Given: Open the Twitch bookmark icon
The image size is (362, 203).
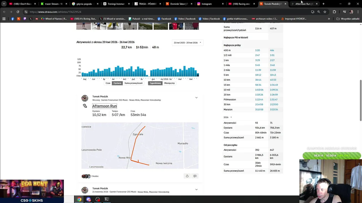Looking at the screenshot, I should click(25, 19).
